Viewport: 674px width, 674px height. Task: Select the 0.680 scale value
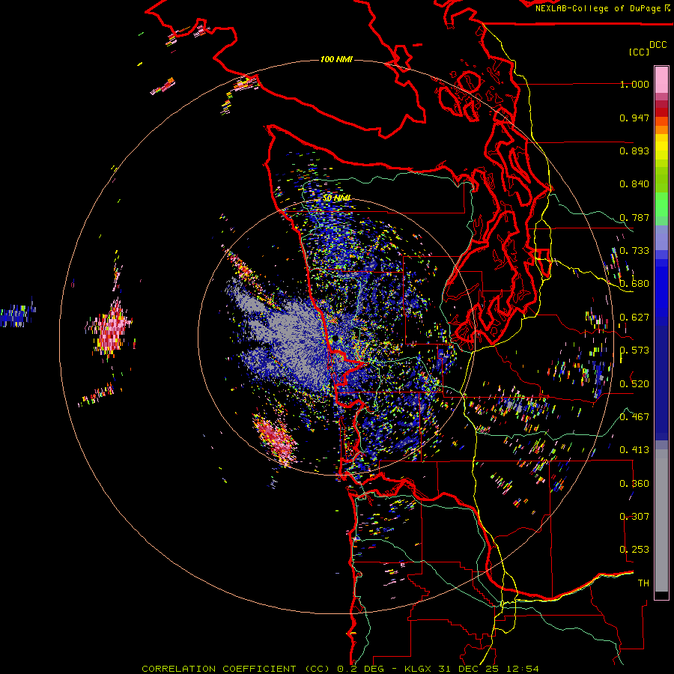(634, 284)
